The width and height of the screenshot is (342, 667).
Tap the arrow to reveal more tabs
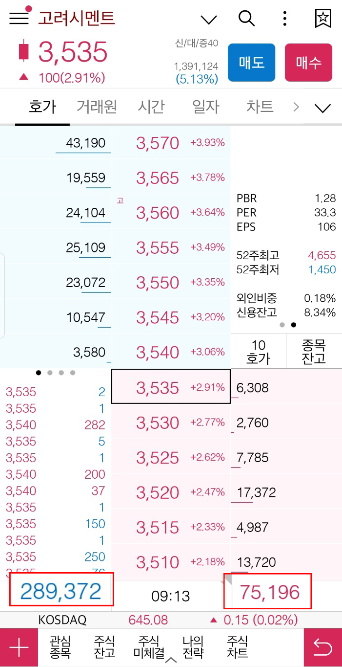tap(296, 107)
